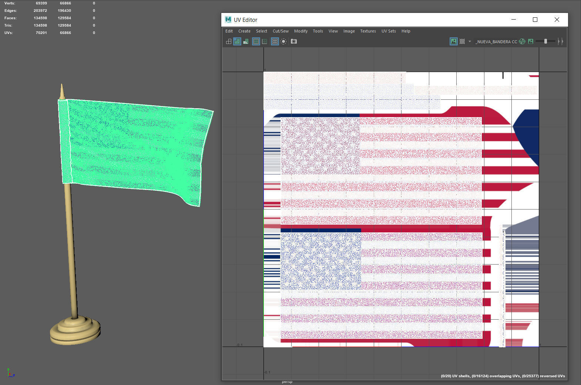
Task: Close the UV Editor window
Action: coord(557,20)
